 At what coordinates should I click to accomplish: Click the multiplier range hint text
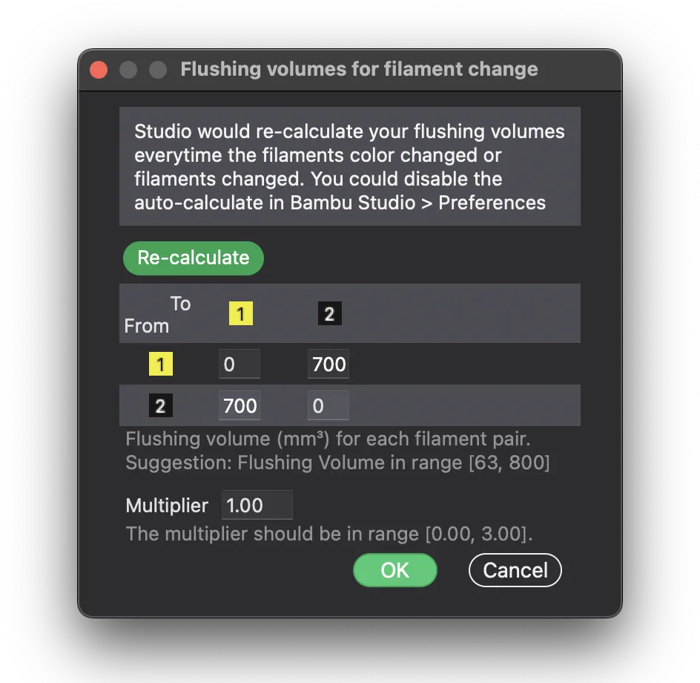pyautogui.click(x=329, y=533)
